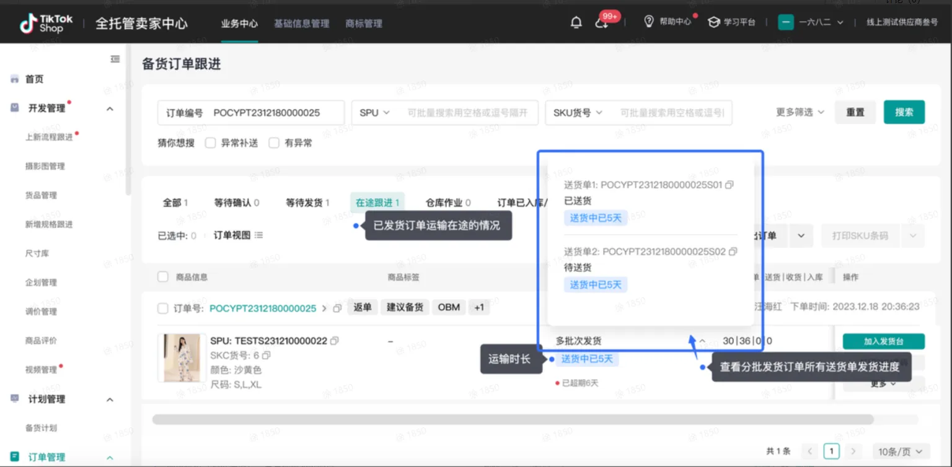Select the 等待发货 status tab

(x=307, y=203)
